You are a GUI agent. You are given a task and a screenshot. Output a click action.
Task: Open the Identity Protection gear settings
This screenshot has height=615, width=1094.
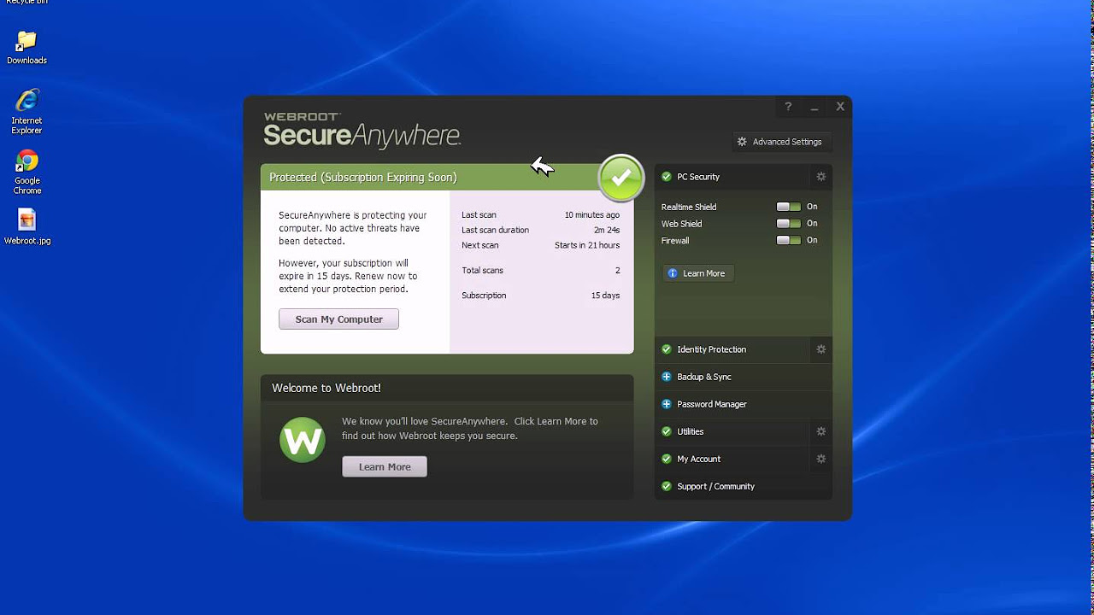click(x=820, y=349)
